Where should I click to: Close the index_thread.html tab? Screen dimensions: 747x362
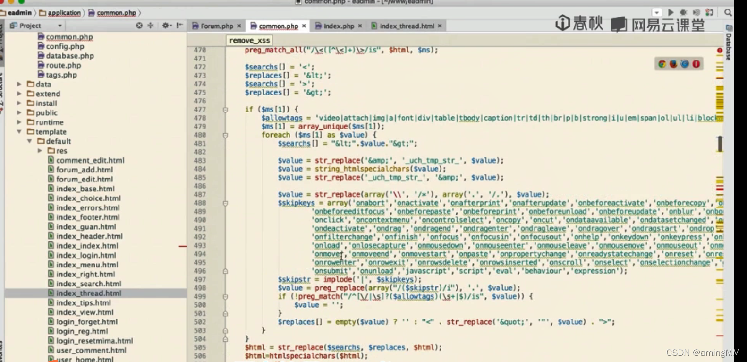[440, 26]
